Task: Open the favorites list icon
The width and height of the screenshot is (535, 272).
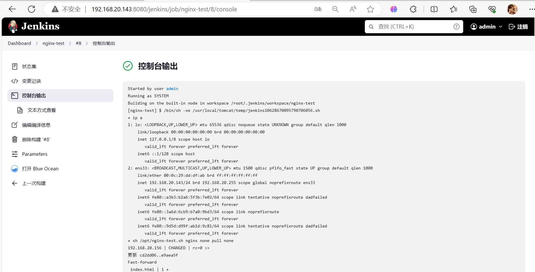Action: (x=453, y=9)
